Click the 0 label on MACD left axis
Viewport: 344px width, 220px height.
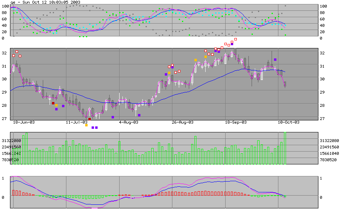coord(3,198)
